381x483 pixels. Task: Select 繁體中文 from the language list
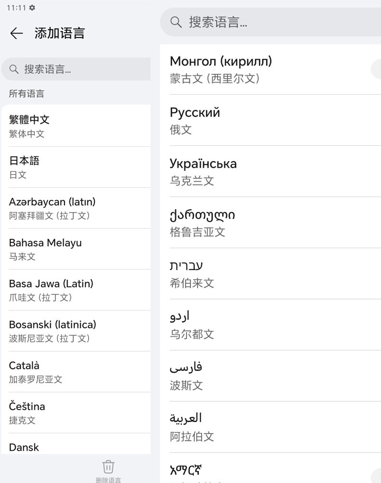tap(77, 126)
